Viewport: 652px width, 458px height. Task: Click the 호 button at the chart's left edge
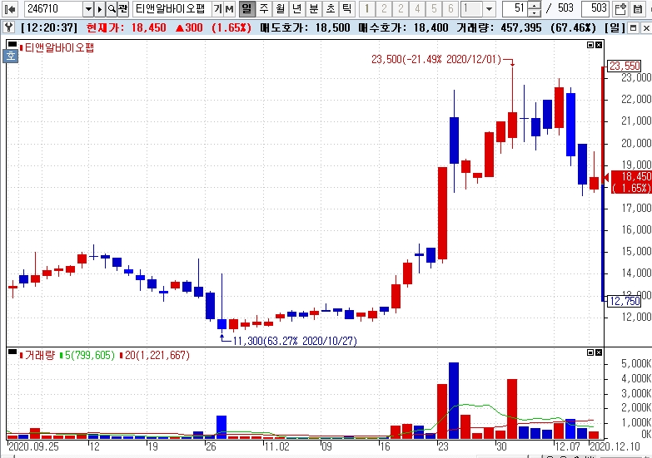10,56
